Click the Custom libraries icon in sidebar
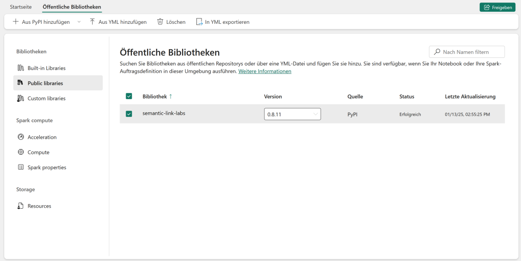Screen dimensions: 521x261 [x=20, y=98]
